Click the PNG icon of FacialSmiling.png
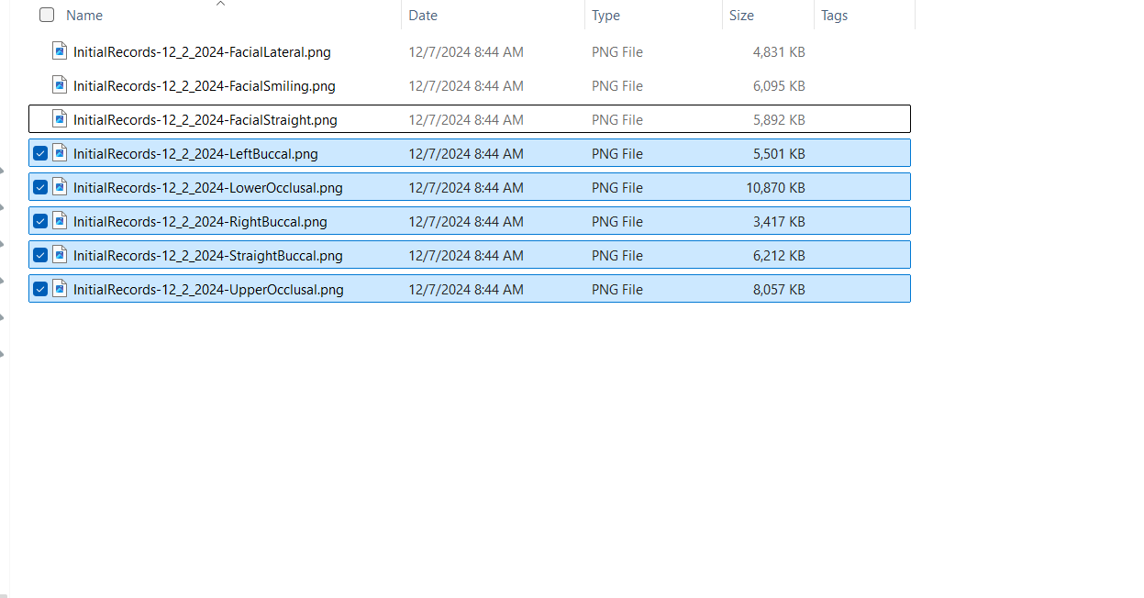The height and width of the screenshot is (598, 1144). point(60,85)
